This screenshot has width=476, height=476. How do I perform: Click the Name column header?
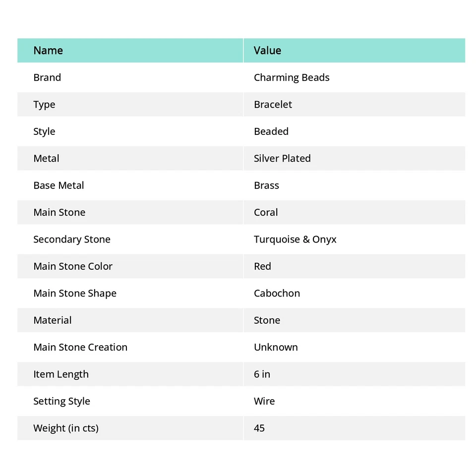point(48,51)
